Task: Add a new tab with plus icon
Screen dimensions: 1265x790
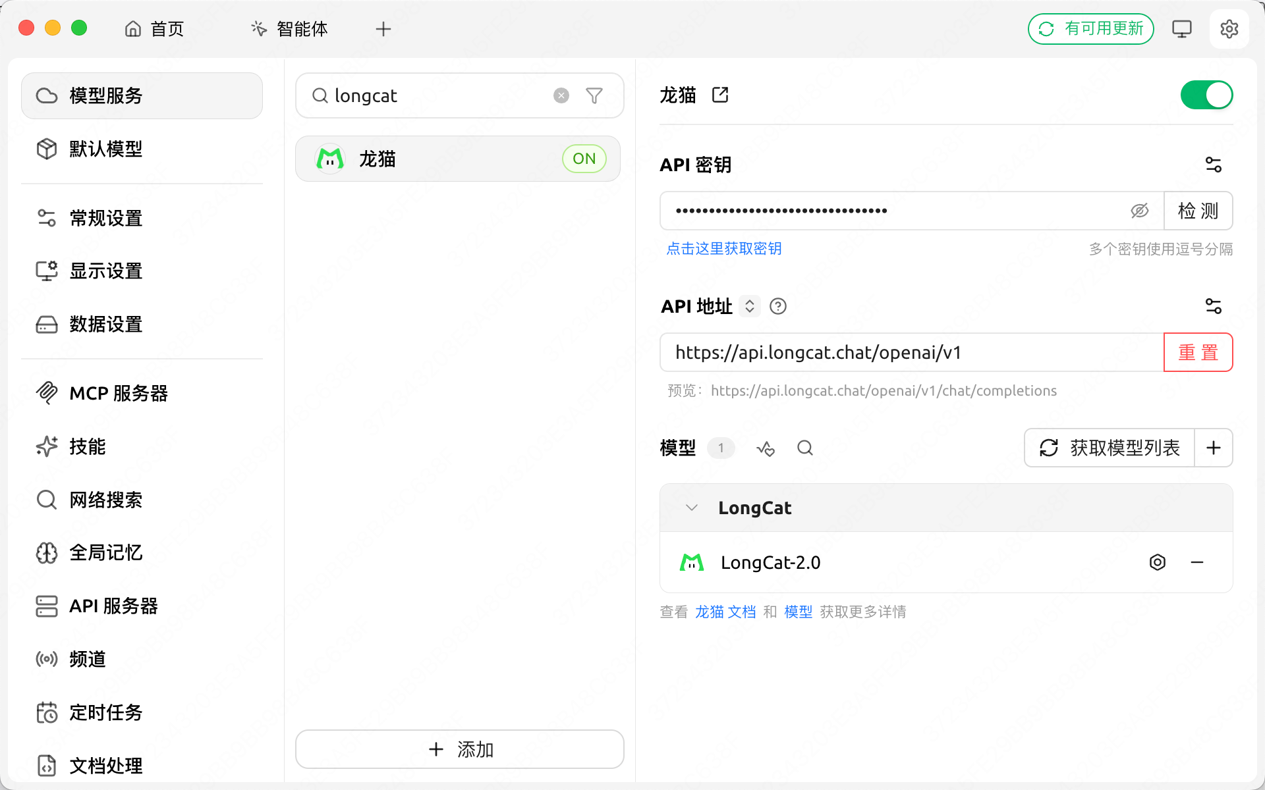Action: (x=383, y=29)
